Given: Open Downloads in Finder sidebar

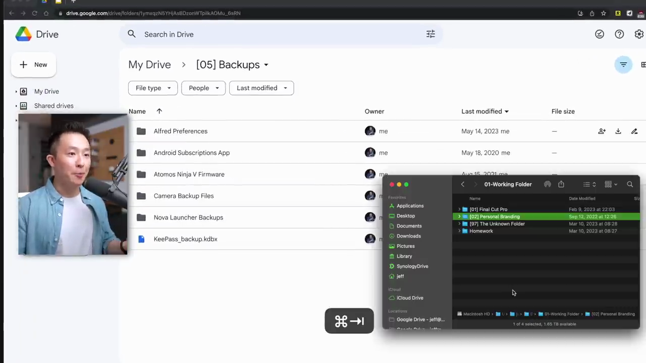Looking at the screenshot, I should tap(405, 236).
